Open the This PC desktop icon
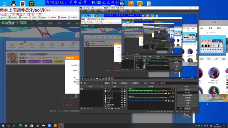This screenshot has height=128, width=228. pyautogui.click(x=4, y=3)
